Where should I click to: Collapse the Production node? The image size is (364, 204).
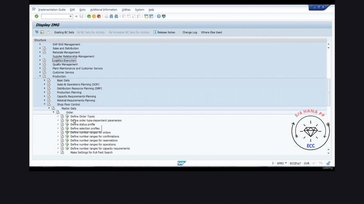pos(40,76)
